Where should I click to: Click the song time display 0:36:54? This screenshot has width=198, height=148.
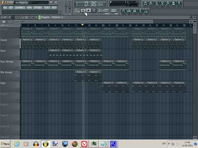point(90,4)
